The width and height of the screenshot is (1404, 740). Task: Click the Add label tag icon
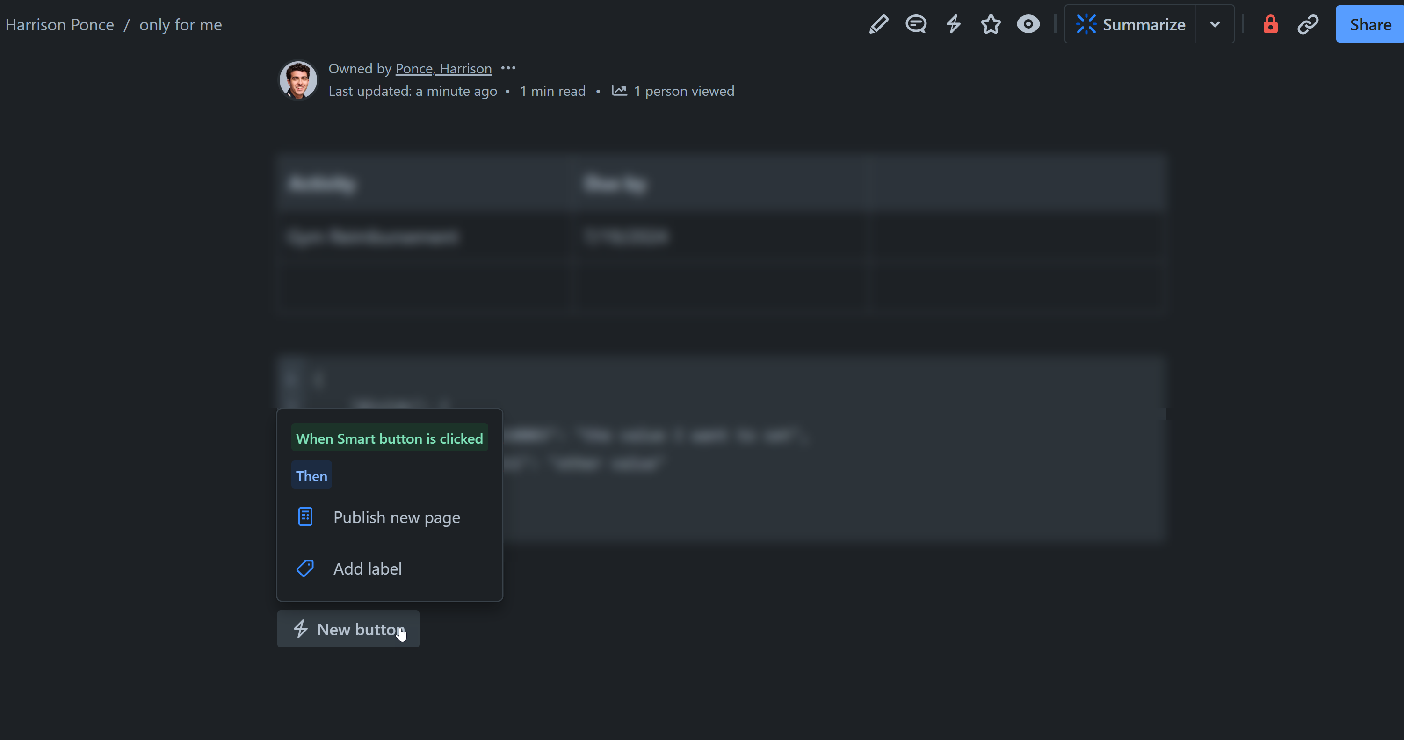(304, 568)
